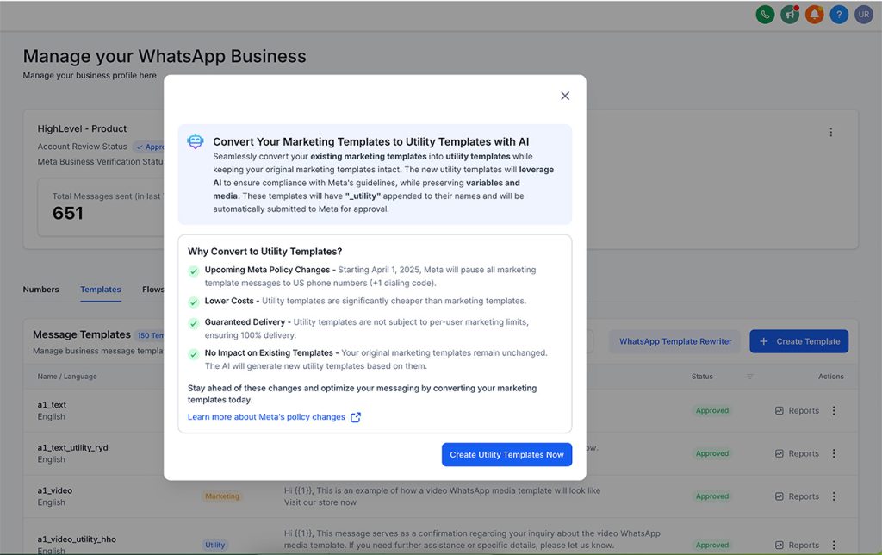This screenshot has width=882, height=555.
Task: Open the UR user avatar menu
Action: pos(863,15)
